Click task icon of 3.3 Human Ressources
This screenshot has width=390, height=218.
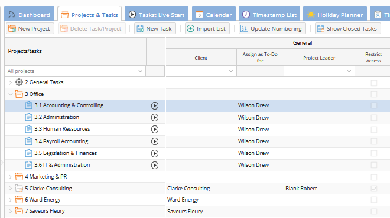point(28,129)
